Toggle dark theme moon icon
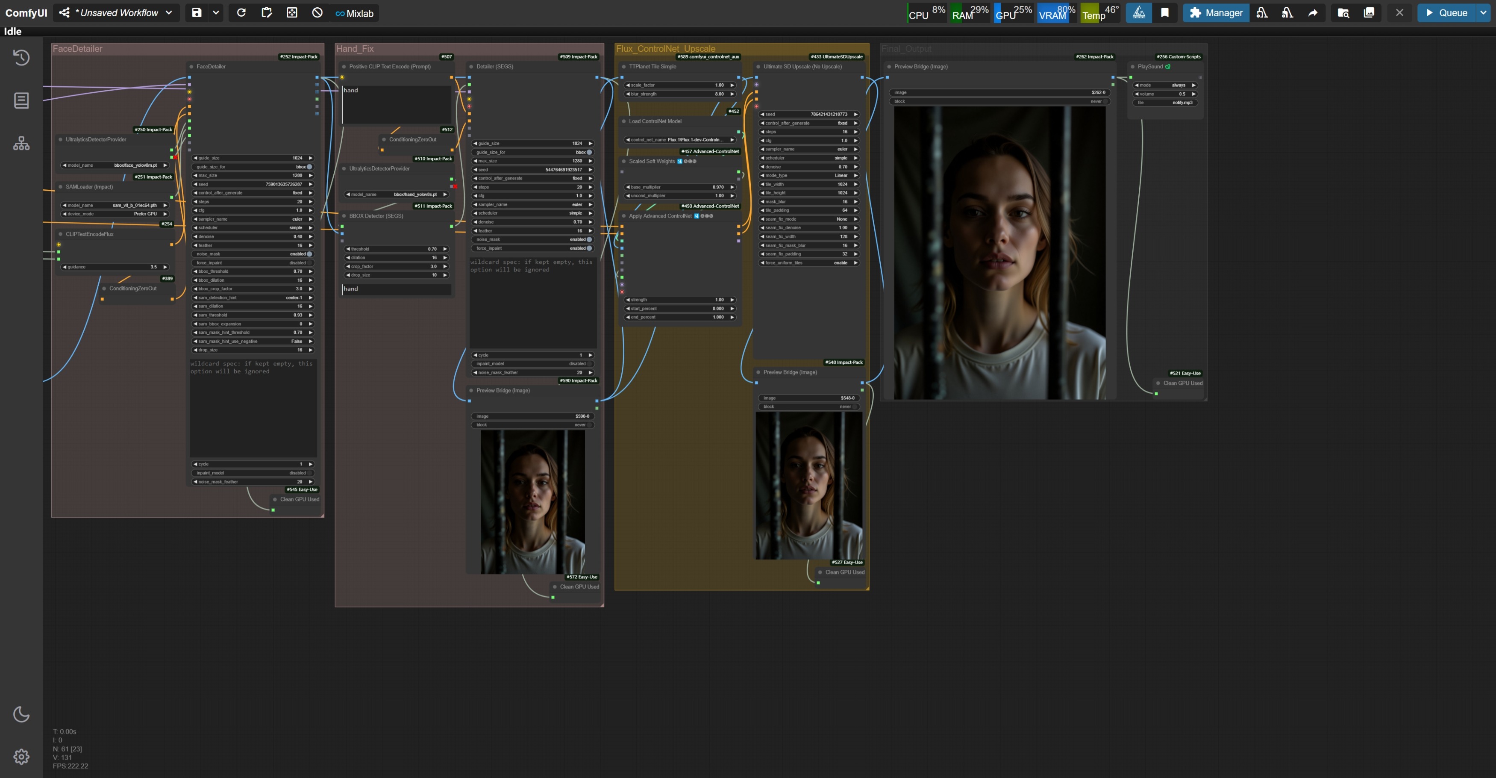The width and height of the screenshot is (1496, 778). pos(21,714)
